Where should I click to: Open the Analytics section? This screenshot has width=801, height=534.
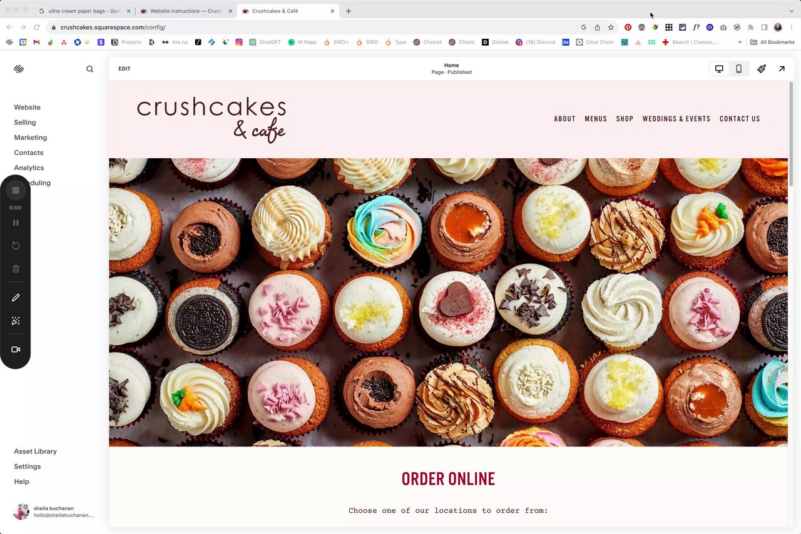tap(29, 168)
